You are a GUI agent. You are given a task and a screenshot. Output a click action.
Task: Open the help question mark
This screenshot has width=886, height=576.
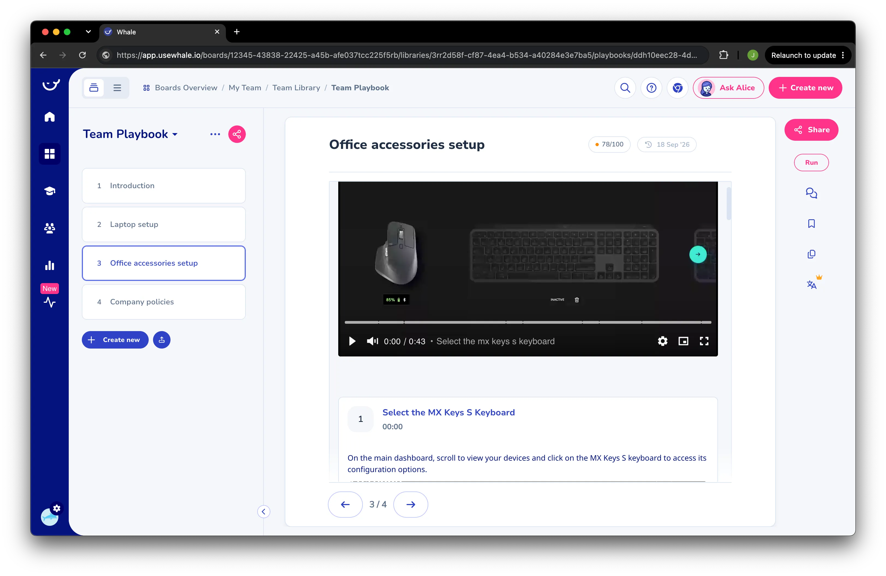click(x=651, y=88)
